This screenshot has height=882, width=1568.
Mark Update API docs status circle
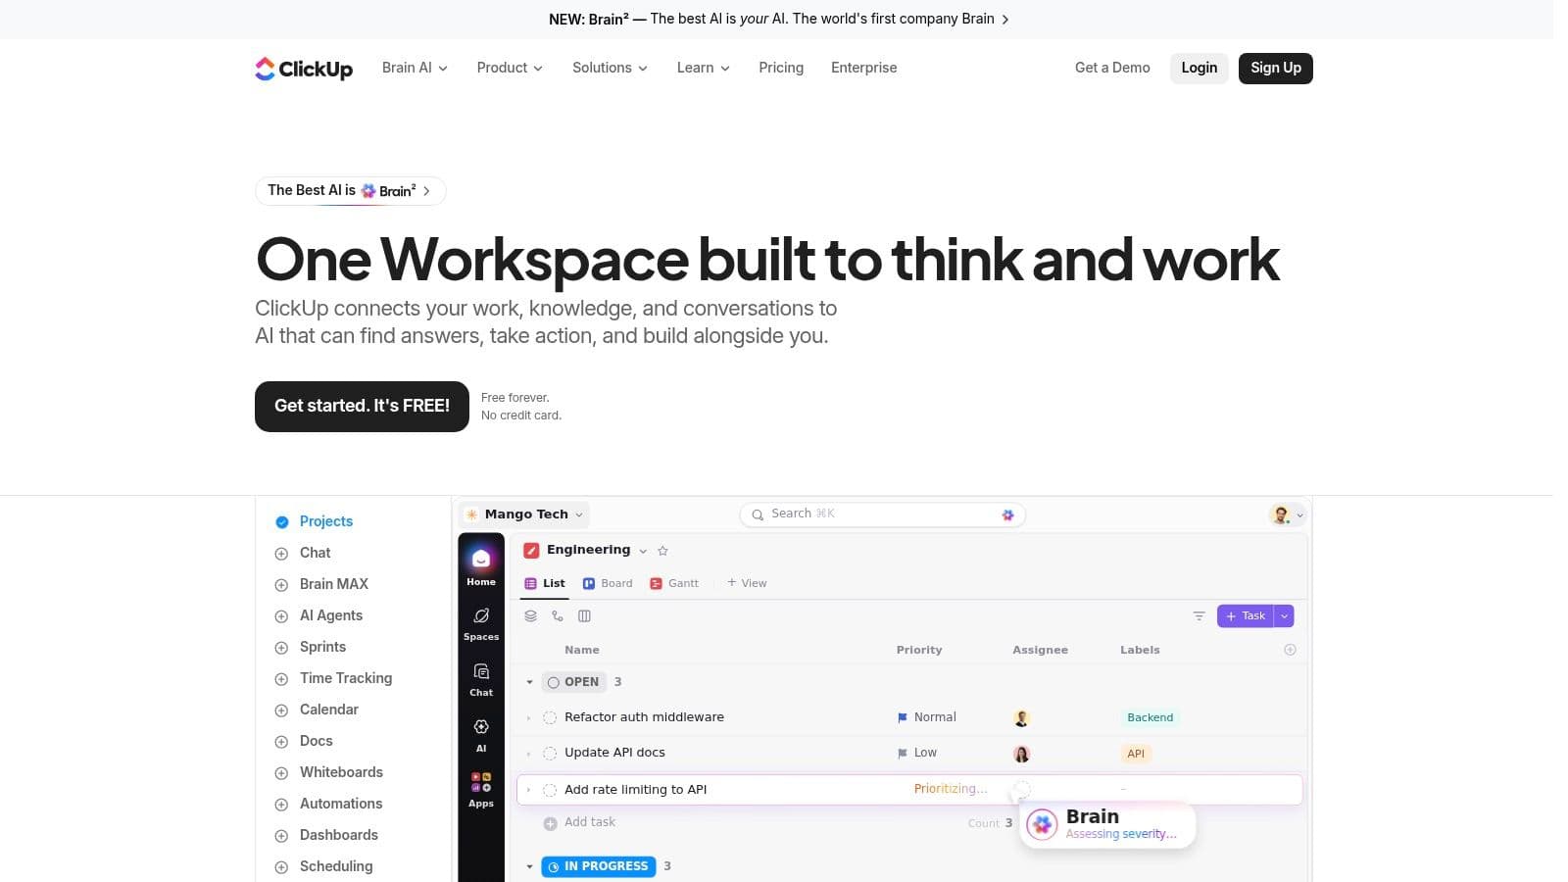coord(550,754)
